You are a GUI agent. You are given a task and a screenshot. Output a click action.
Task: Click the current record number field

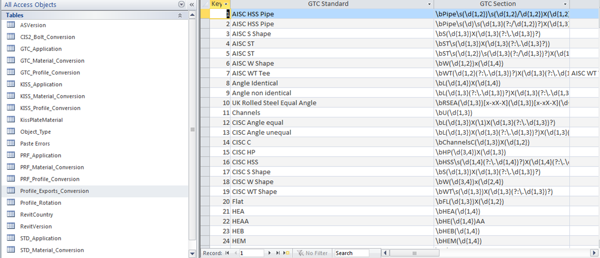tap(252, 253)
